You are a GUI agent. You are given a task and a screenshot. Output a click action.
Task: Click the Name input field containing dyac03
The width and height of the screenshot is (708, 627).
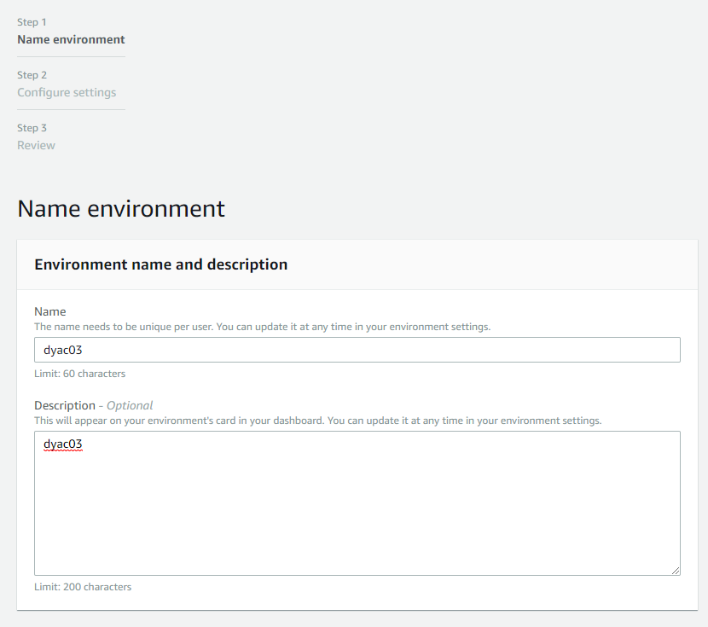click(x=357, y=350)
